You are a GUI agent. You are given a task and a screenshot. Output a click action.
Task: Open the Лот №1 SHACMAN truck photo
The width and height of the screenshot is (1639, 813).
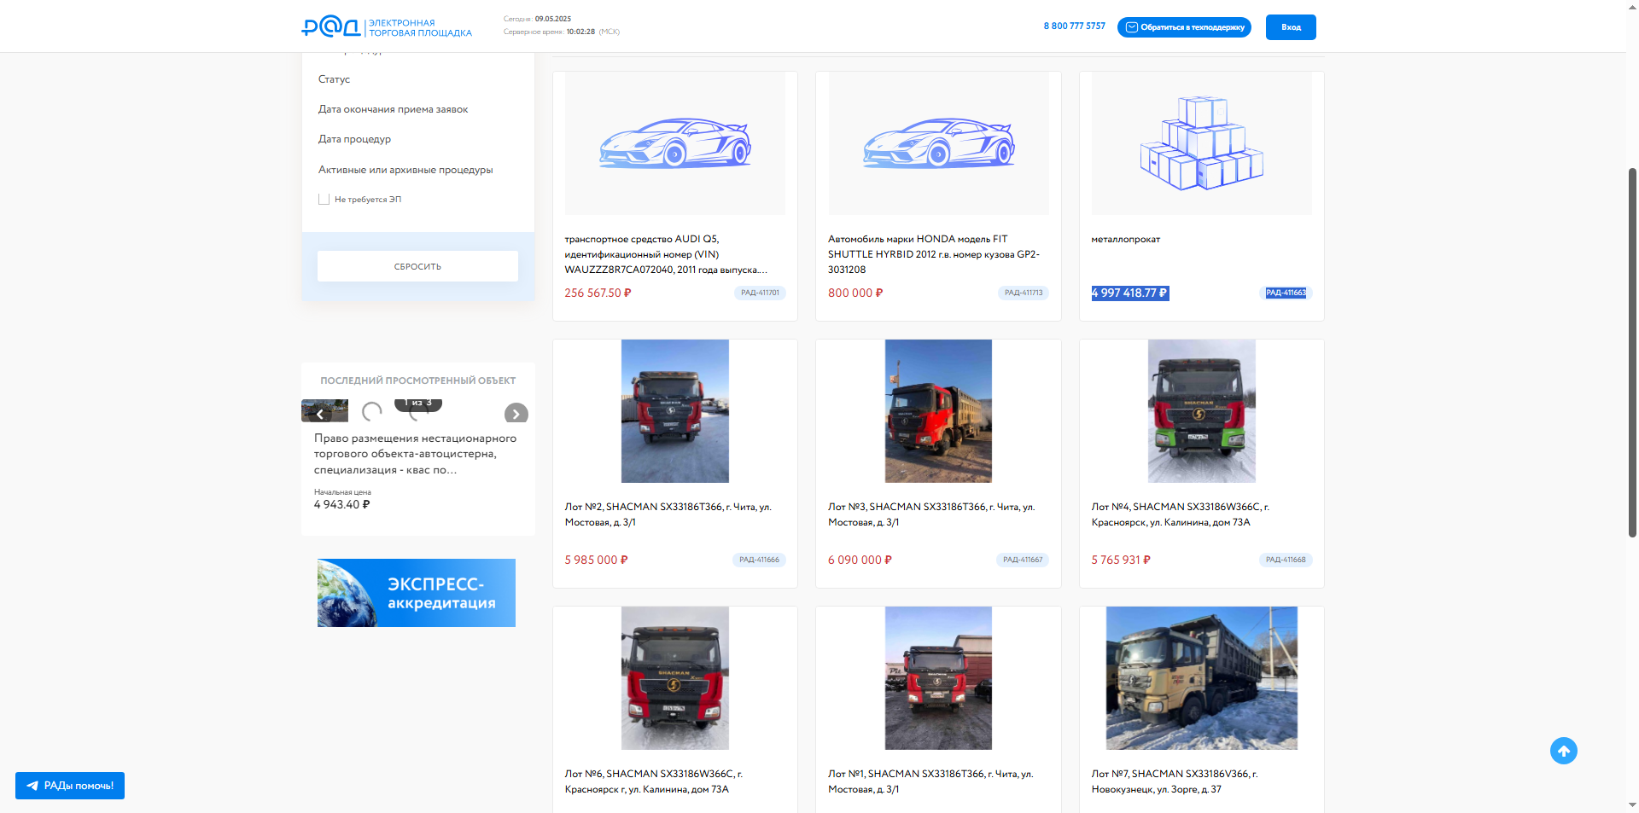pyautogui.click(x=938, y=678)
